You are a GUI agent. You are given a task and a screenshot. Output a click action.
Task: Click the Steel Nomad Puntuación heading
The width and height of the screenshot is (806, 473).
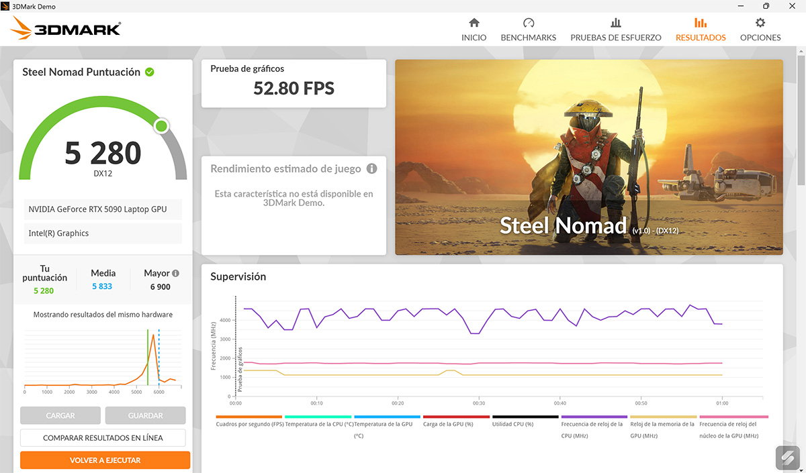click(81, 72)
